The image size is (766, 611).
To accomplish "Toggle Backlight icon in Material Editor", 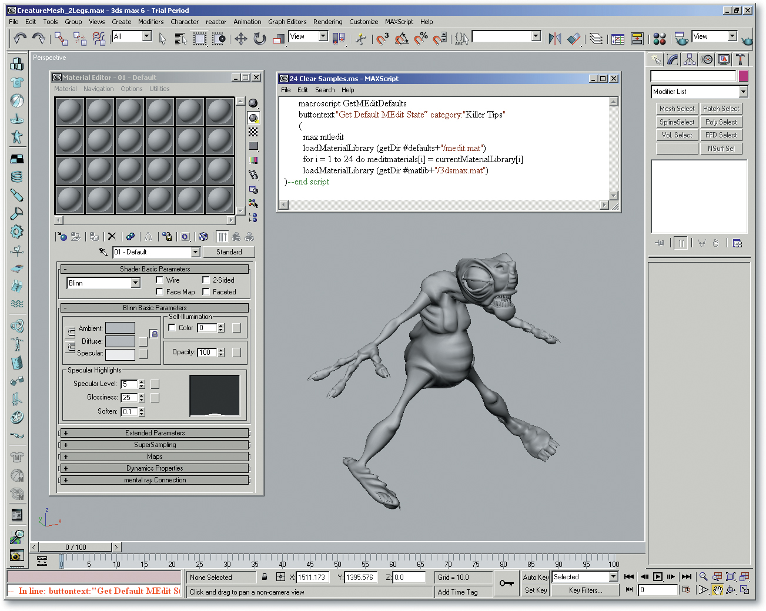I will pyautogui.click(x=253, y=117).
